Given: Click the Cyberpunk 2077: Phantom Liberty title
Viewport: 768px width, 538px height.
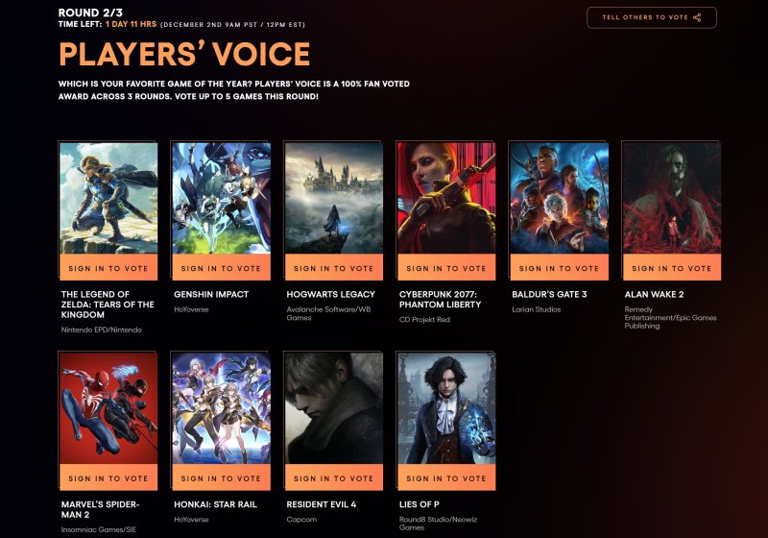Looking at the screenshot, I should click(x=440, y=300).
